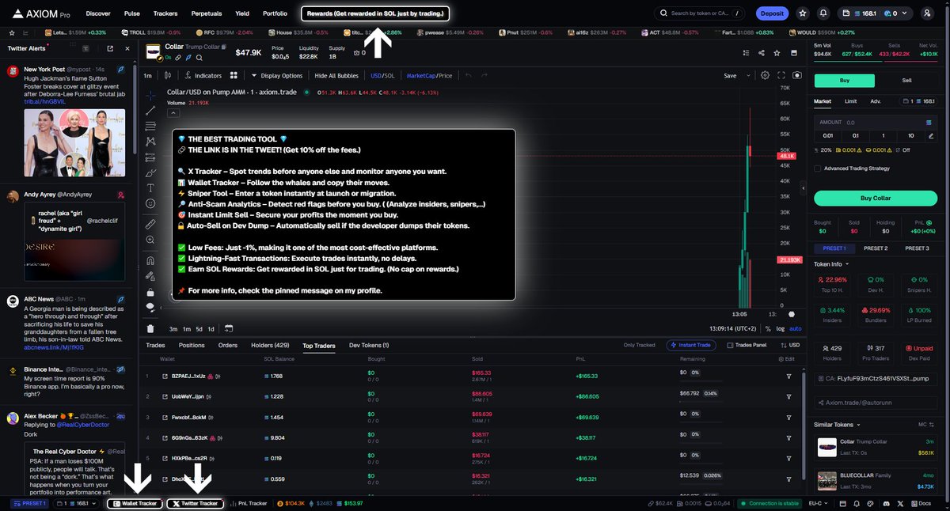Take a chart snapshot with the camera icon
Image resolution: width=950 pixels, height=511 pixels.
(797, 76)
